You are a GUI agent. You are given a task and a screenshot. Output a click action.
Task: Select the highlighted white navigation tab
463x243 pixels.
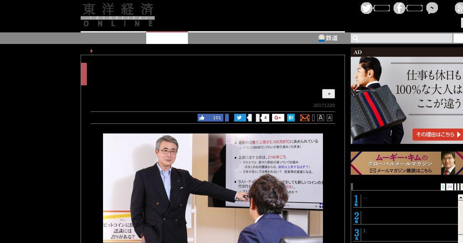click(x=167, y=38)
